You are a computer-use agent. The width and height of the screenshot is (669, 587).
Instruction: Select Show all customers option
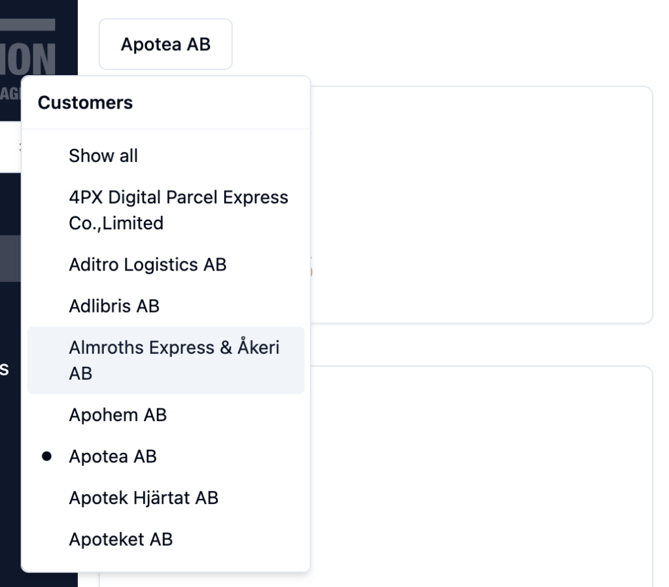103,156
